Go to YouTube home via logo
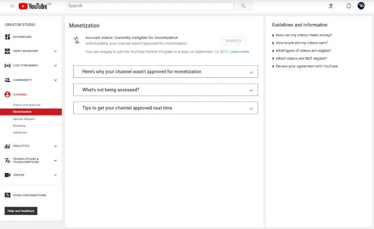The width and height of the screenshot is (374, 229). [x=33, y=6]
